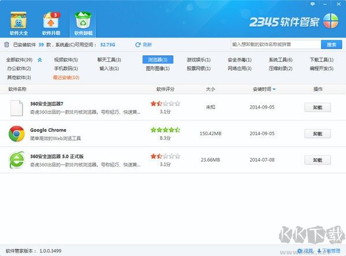Select the 压缩刻录(2) category
The width and height of the screenshot is (346, 256).
pos(281,68)
